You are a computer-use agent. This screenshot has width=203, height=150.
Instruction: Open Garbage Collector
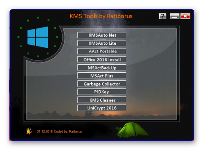(x=102, y=84)
